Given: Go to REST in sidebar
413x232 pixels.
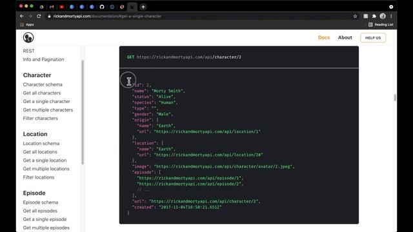Looking at the screenshot, I should [28, 51].
